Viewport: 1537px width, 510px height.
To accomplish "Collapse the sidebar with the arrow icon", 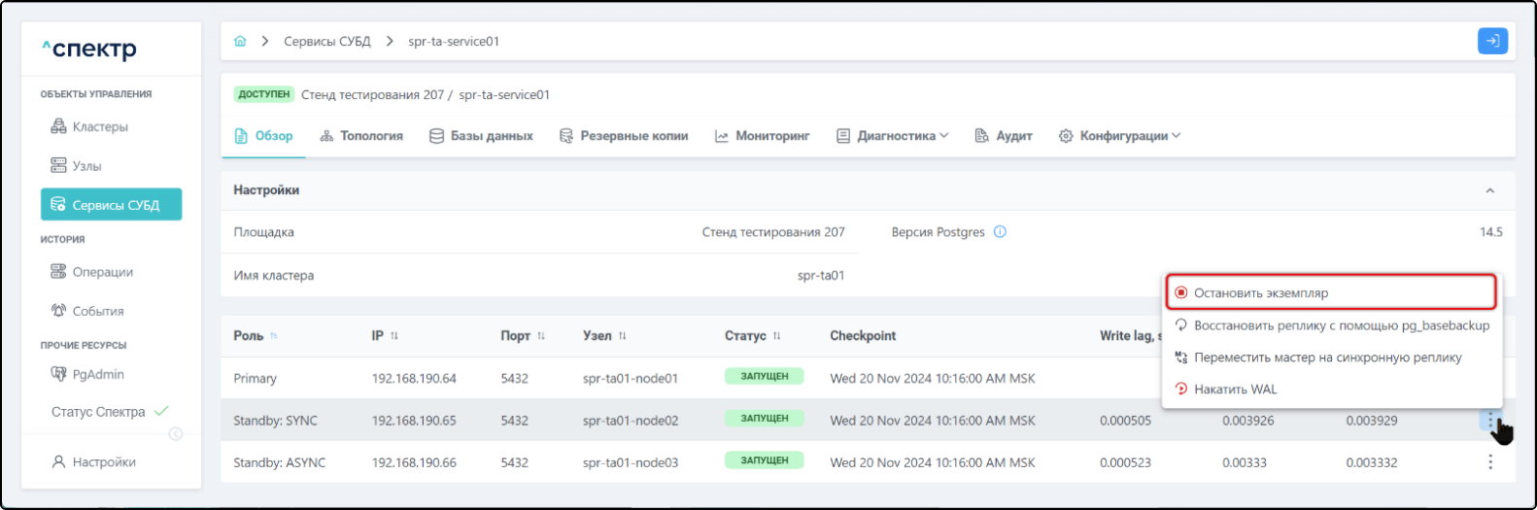I will [x=176, y=433].
